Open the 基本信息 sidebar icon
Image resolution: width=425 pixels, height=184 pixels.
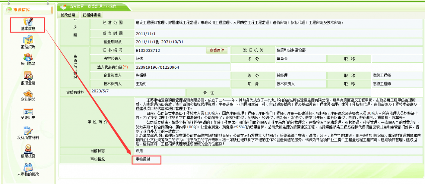pyautogui.click(x=28, y=22)
